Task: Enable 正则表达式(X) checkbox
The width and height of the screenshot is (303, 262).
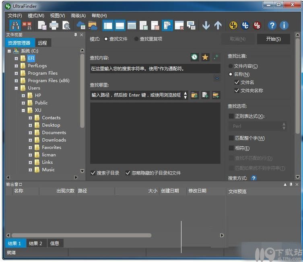Action: click(x=231, y=116)
